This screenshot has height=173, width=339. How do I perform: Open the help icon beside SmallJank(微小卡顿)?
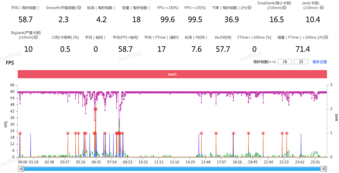tap(284, 8)
